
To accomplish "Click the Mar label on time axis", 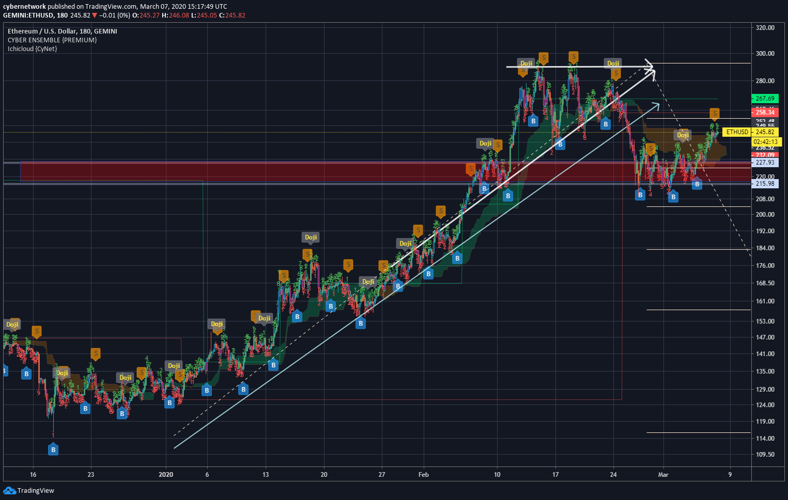I will click(x=663, y=474).
